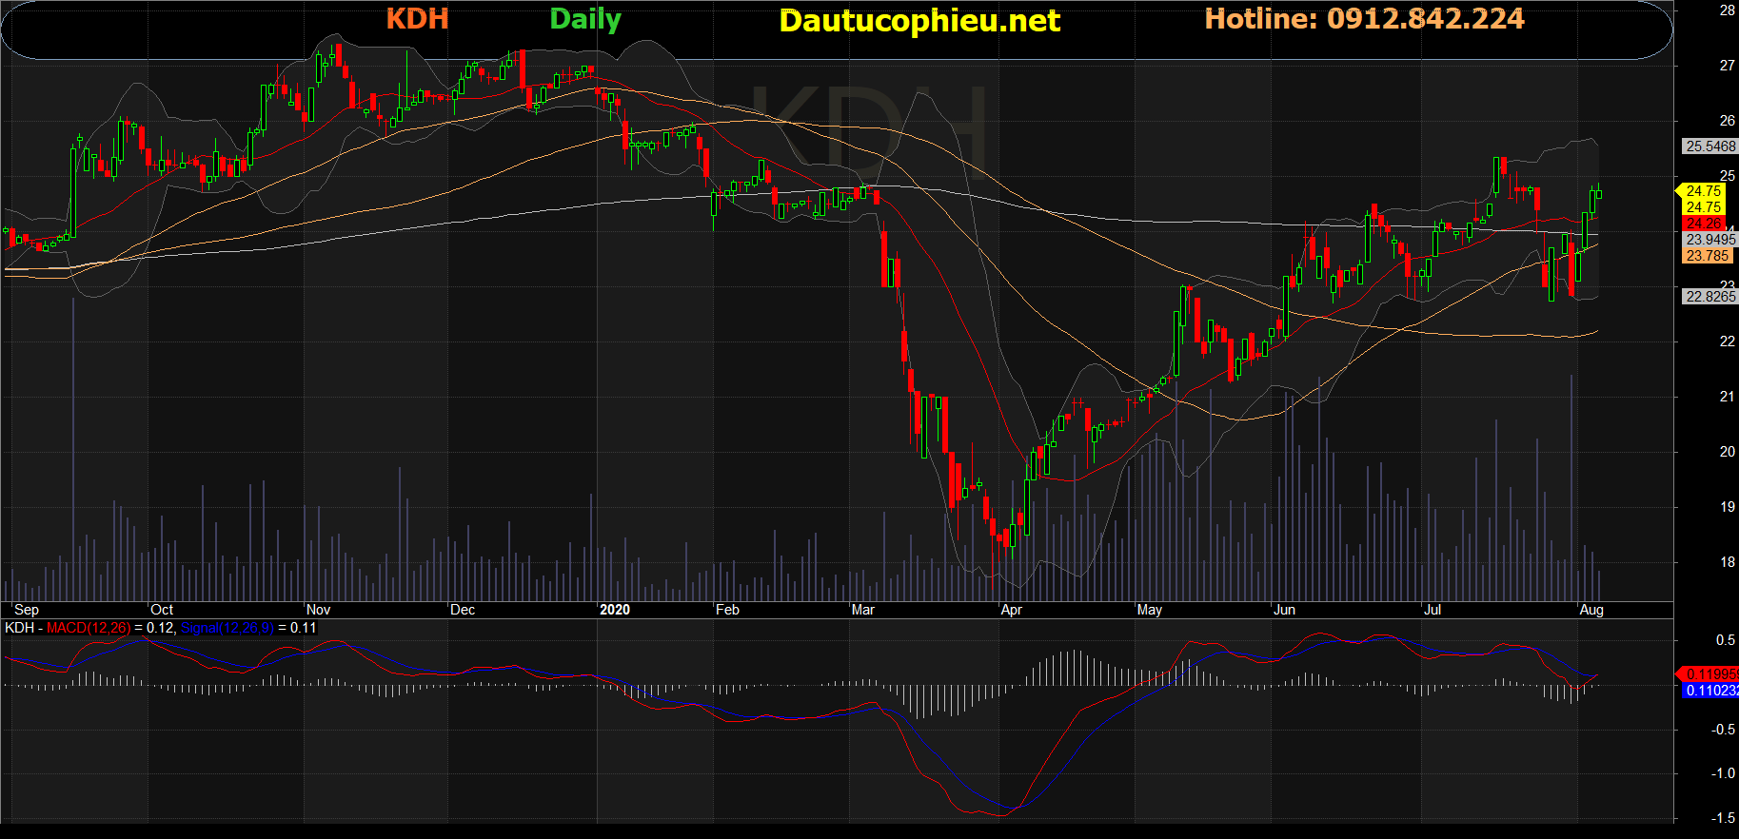1739x839 pixels.
Task: Jump to the Apr marker on time axis
Action: click(1011, 610)
